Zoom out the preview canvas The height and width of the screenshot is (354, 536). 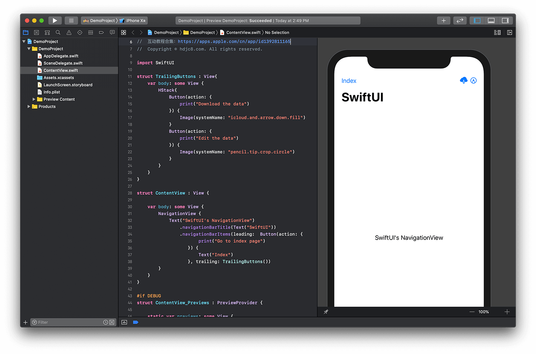472,312
